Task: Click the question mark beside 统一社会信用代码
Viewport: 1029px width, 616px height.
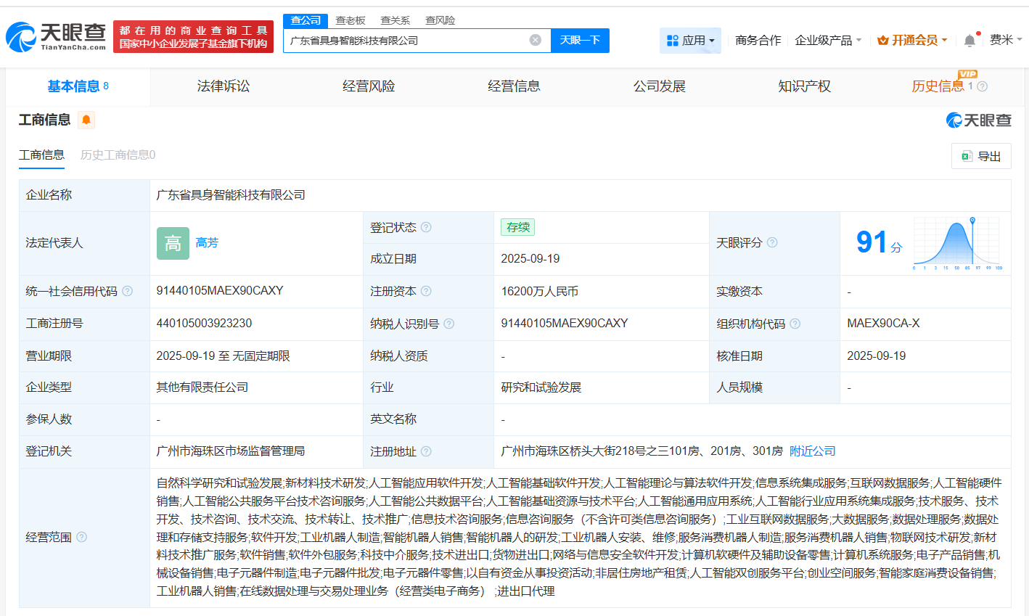Action: 127,291
